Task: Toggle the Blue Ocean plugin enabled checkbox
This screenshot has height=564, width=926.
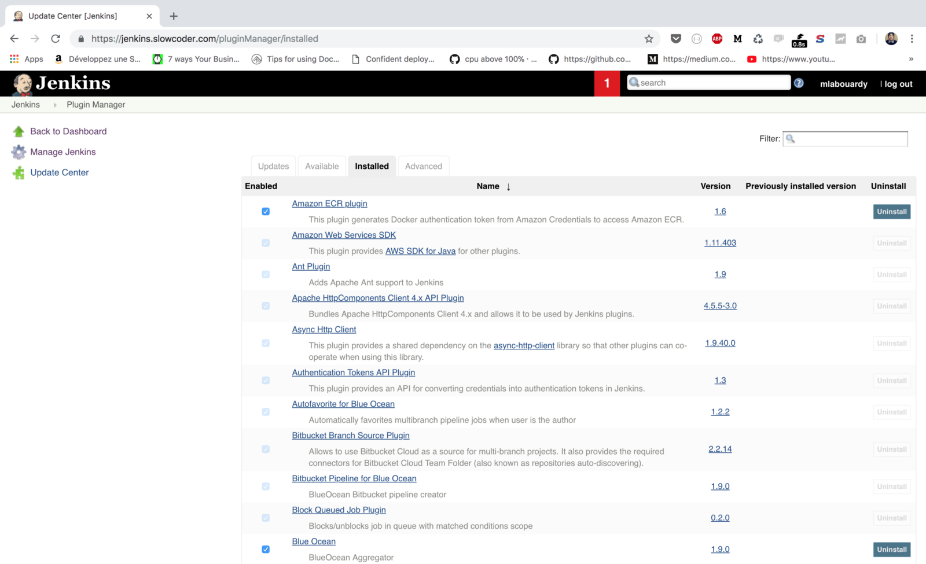Action: pos(266,550)
